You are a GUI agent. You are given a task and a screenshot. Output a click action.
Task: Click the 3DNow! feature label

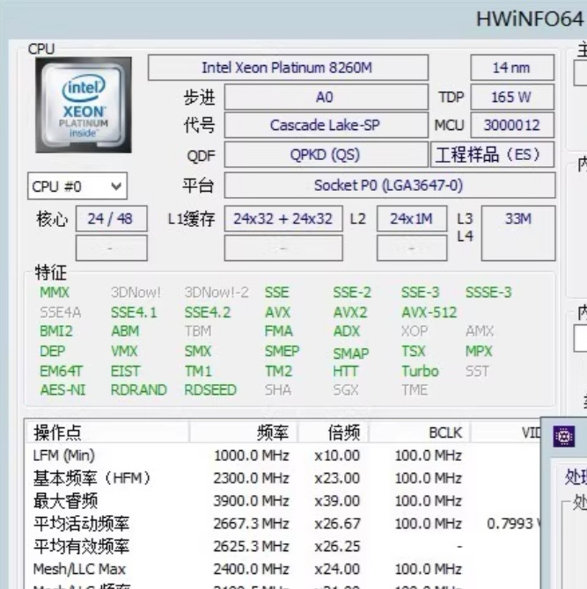[136, 292]
